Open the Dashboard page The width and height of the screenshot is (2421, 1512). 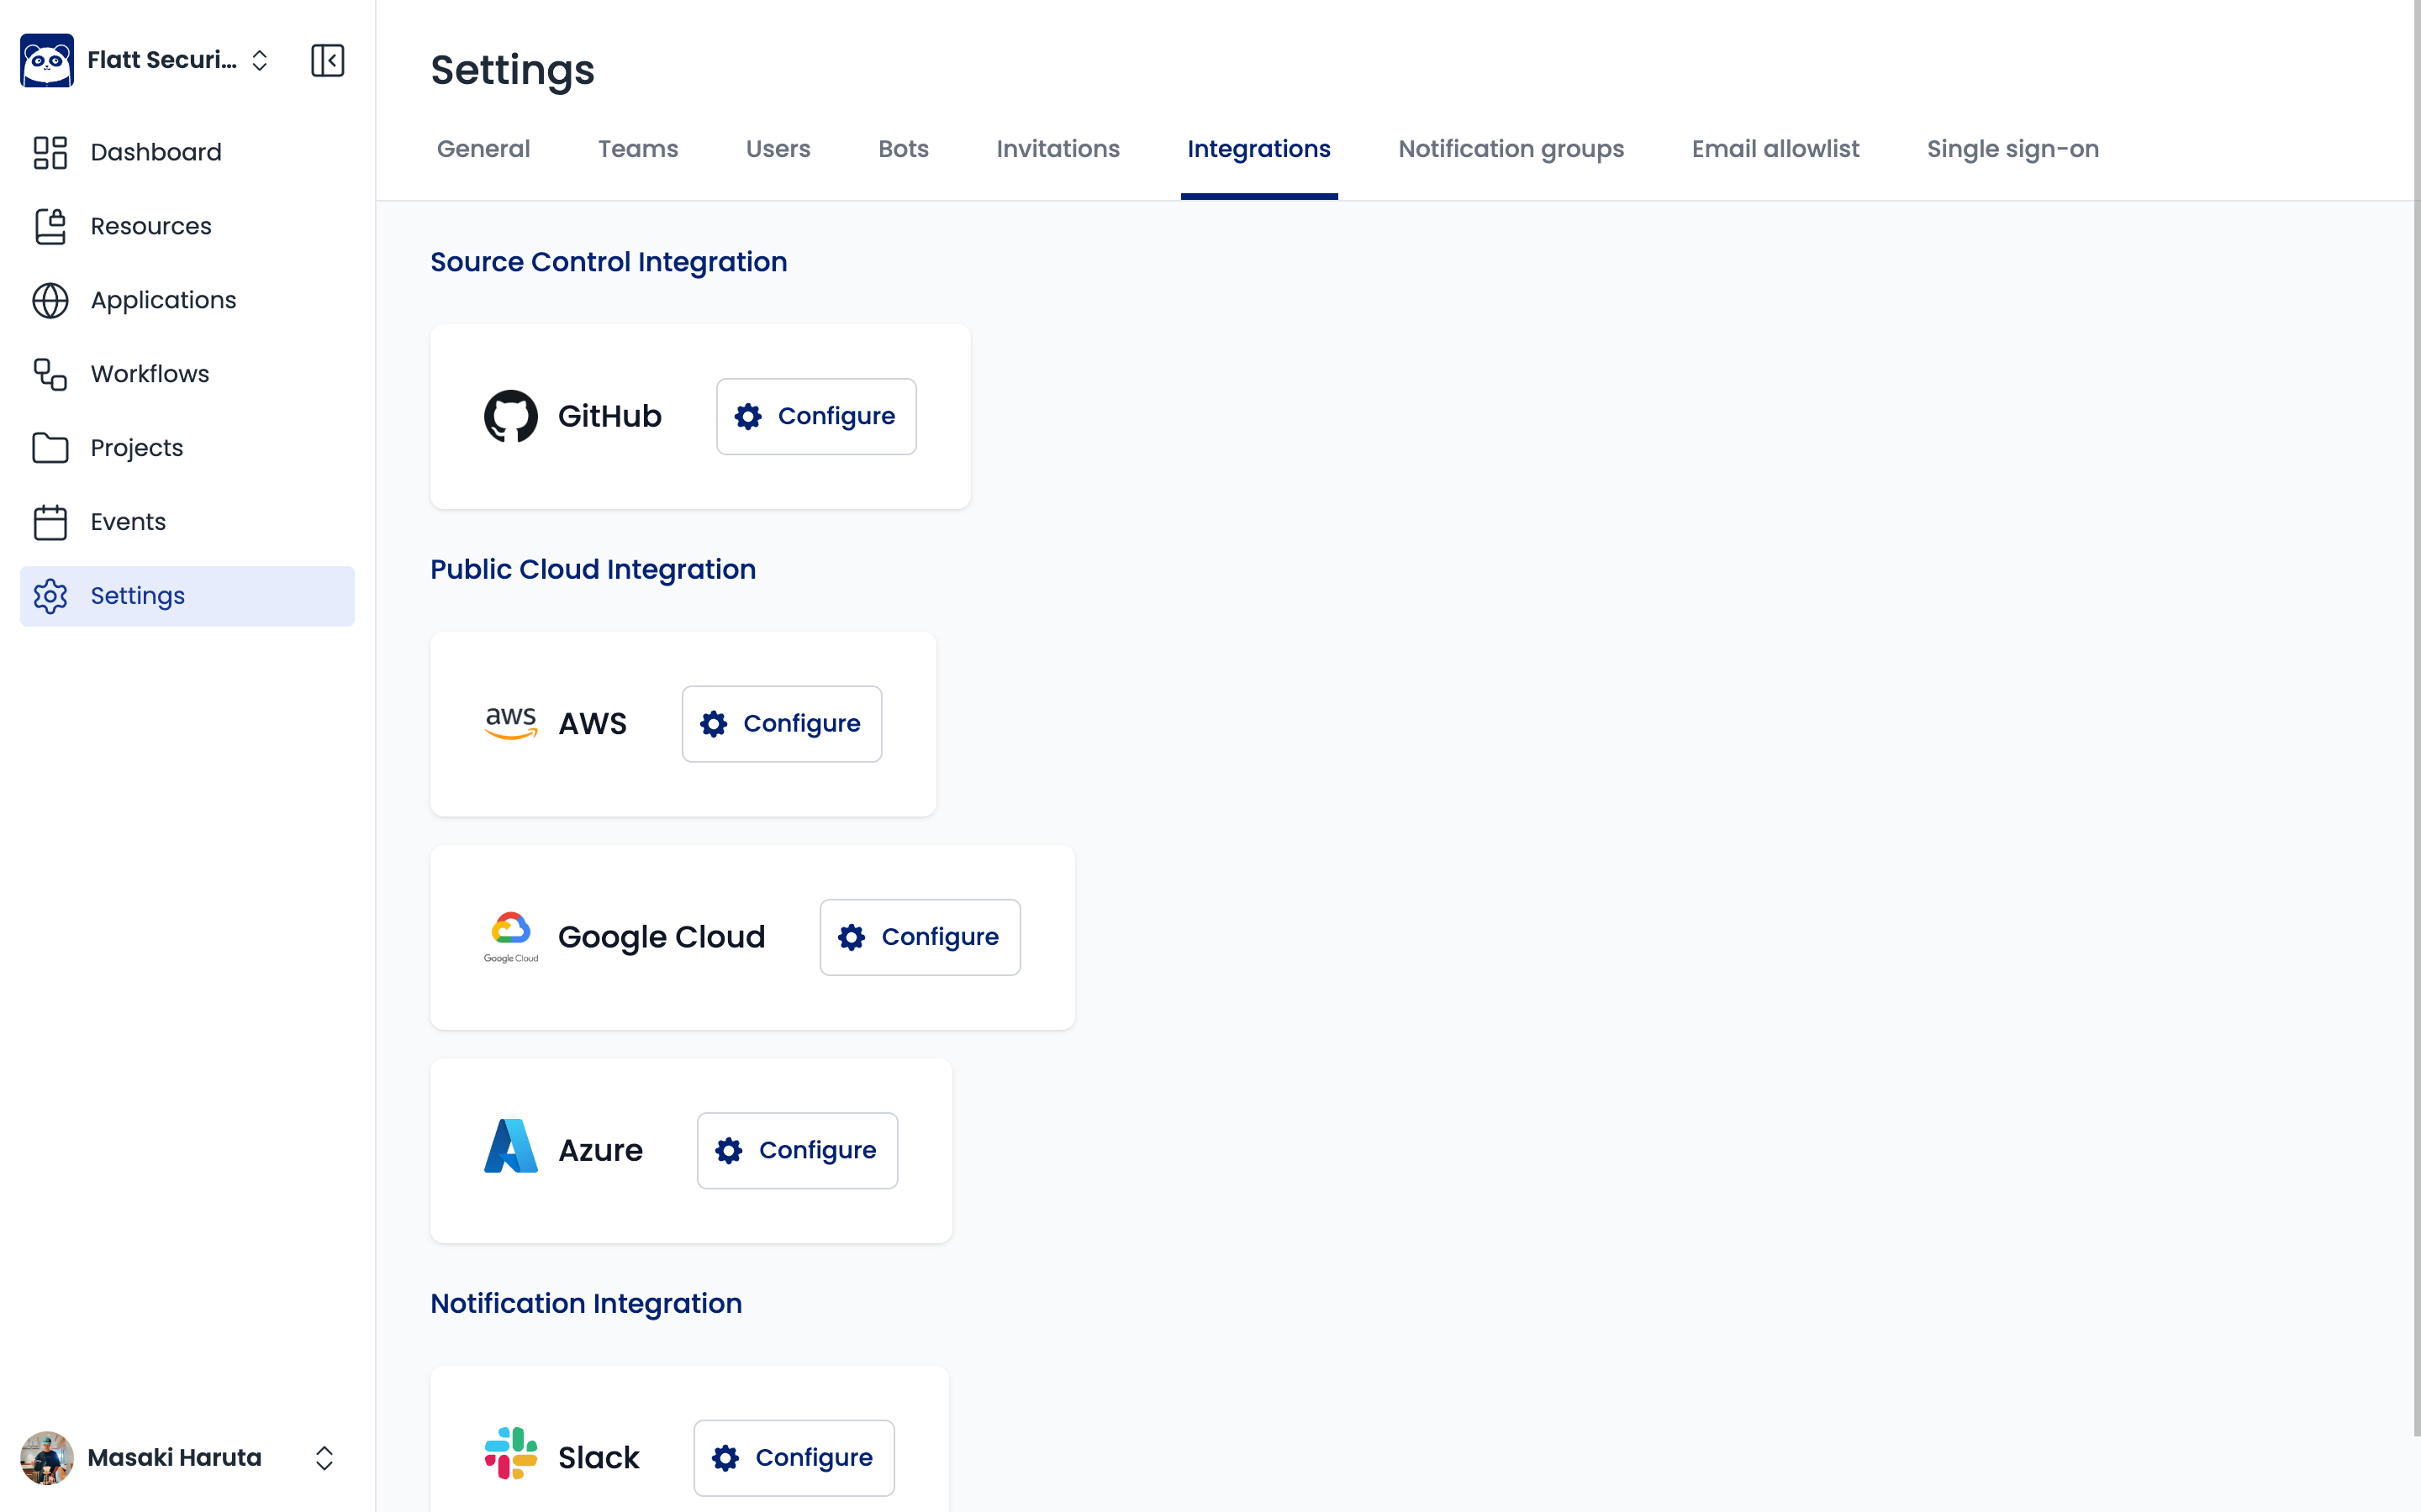pyautogui.click(x=187, y=152)
